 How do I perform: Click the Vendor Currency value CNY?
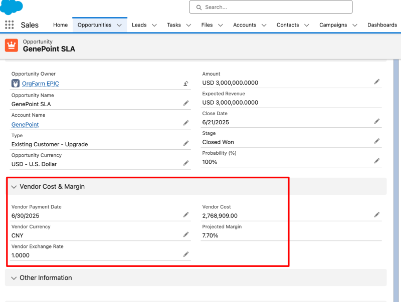[x=18, y=235]
